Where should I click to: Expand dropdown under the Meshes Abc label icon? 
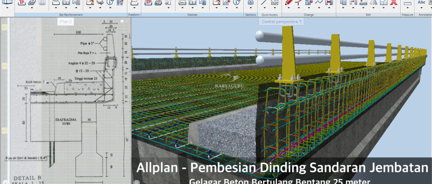182,8
